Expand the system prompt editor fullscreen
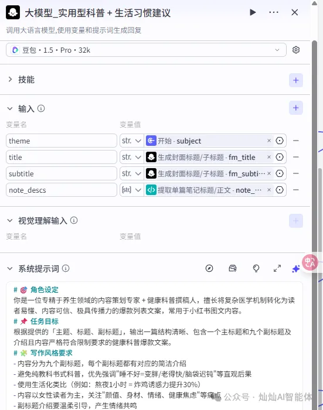 [277, 268]
